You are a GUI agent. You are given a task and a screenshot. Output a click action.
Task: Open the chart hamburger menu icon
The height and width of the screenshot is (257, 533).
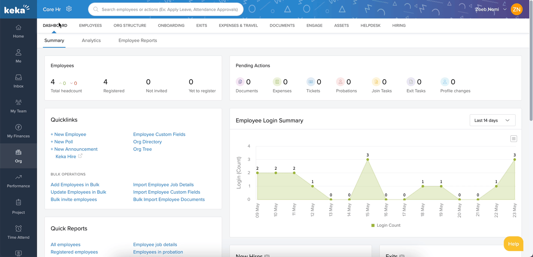click(513, 139)
